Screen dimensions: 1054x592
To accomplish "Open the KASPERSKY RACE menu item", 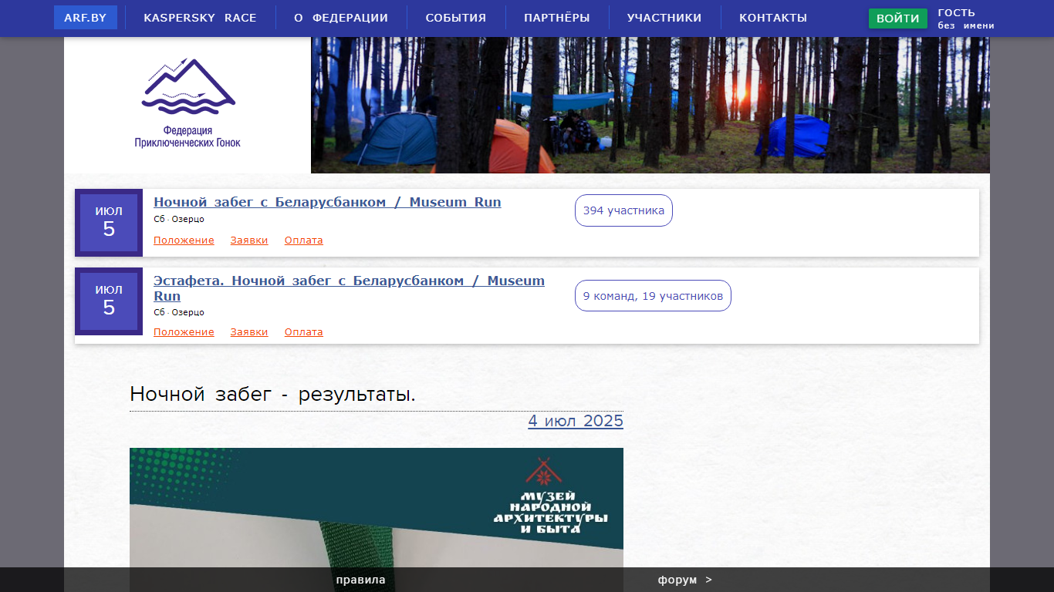I will (x=200, y=18).
